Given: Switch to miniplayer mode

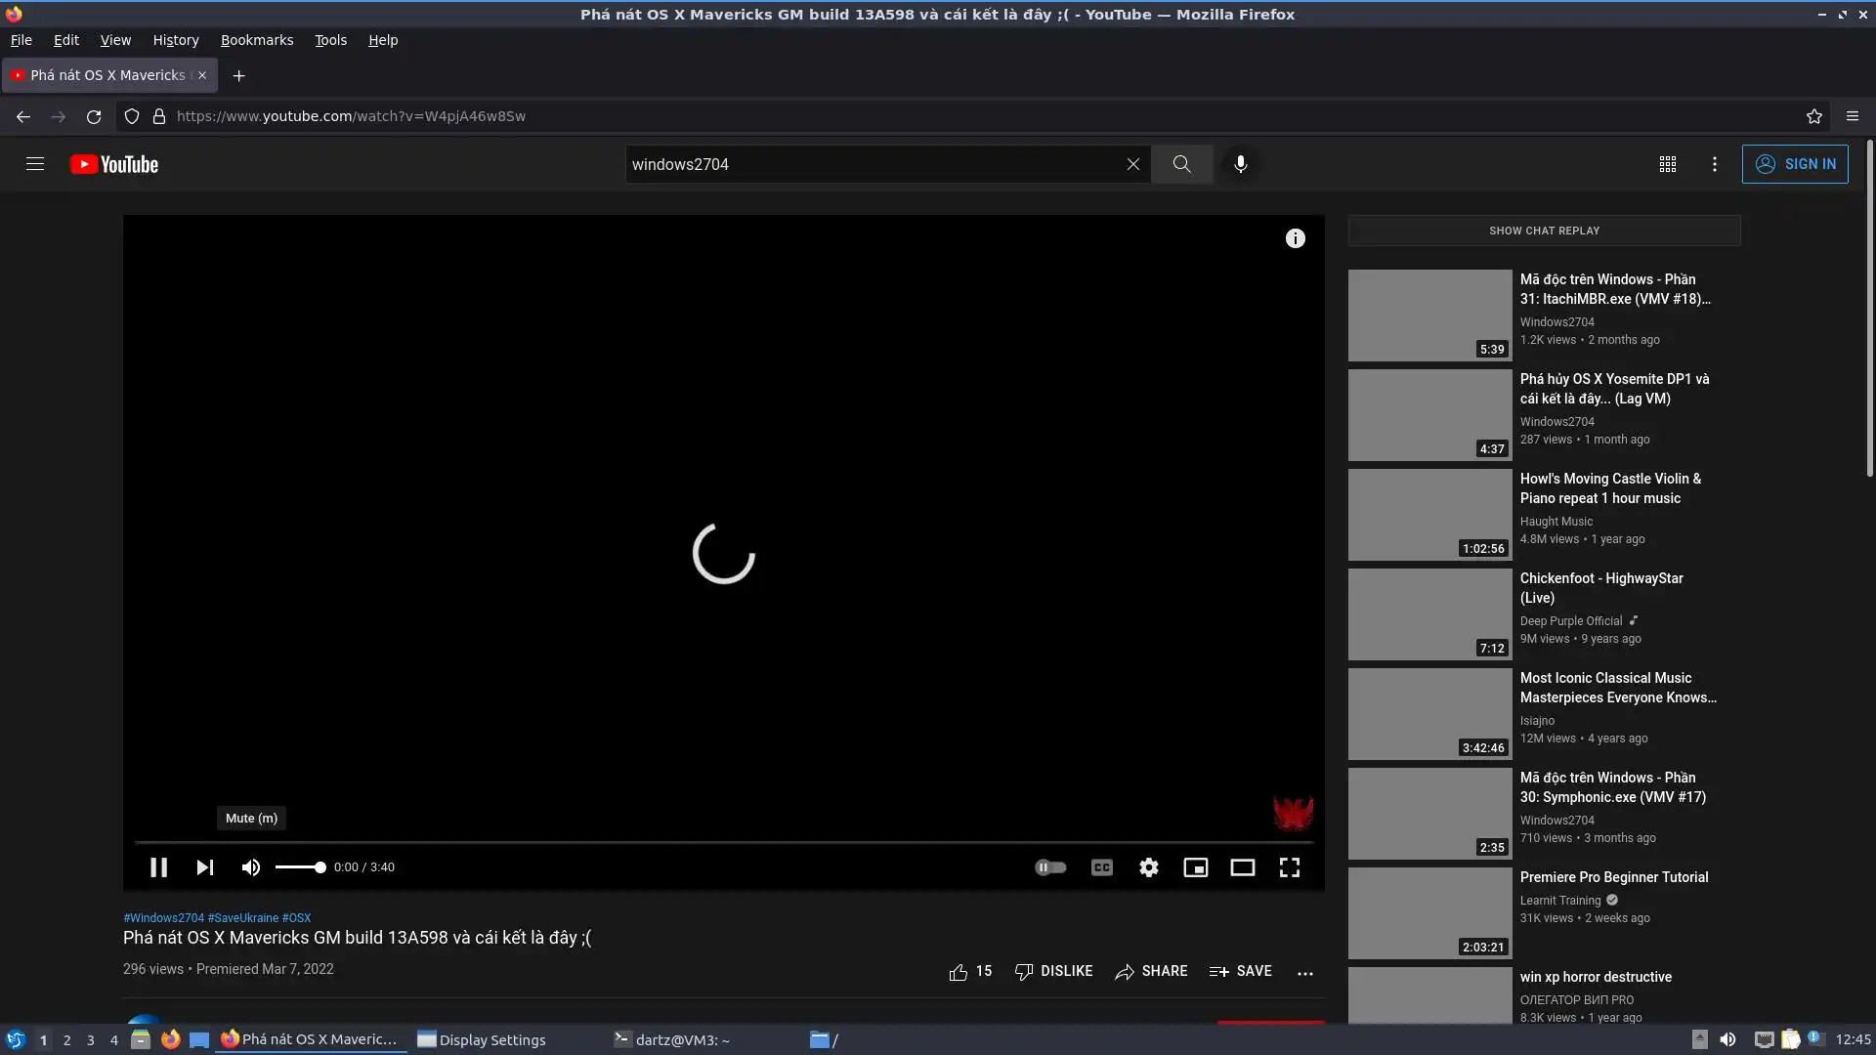Looking at the screenshot, I should point(1196,867).
